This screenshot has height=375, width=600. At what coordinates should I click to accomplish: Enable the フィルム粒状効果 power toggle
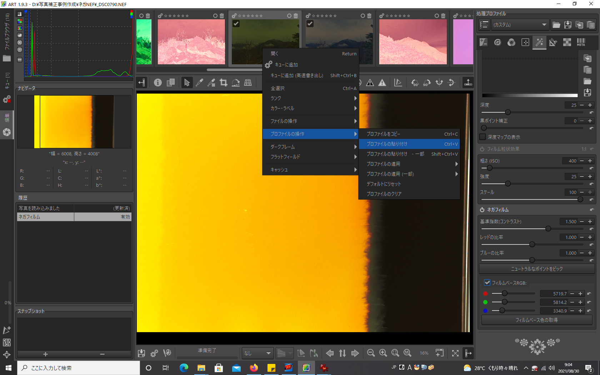(482, 149)
